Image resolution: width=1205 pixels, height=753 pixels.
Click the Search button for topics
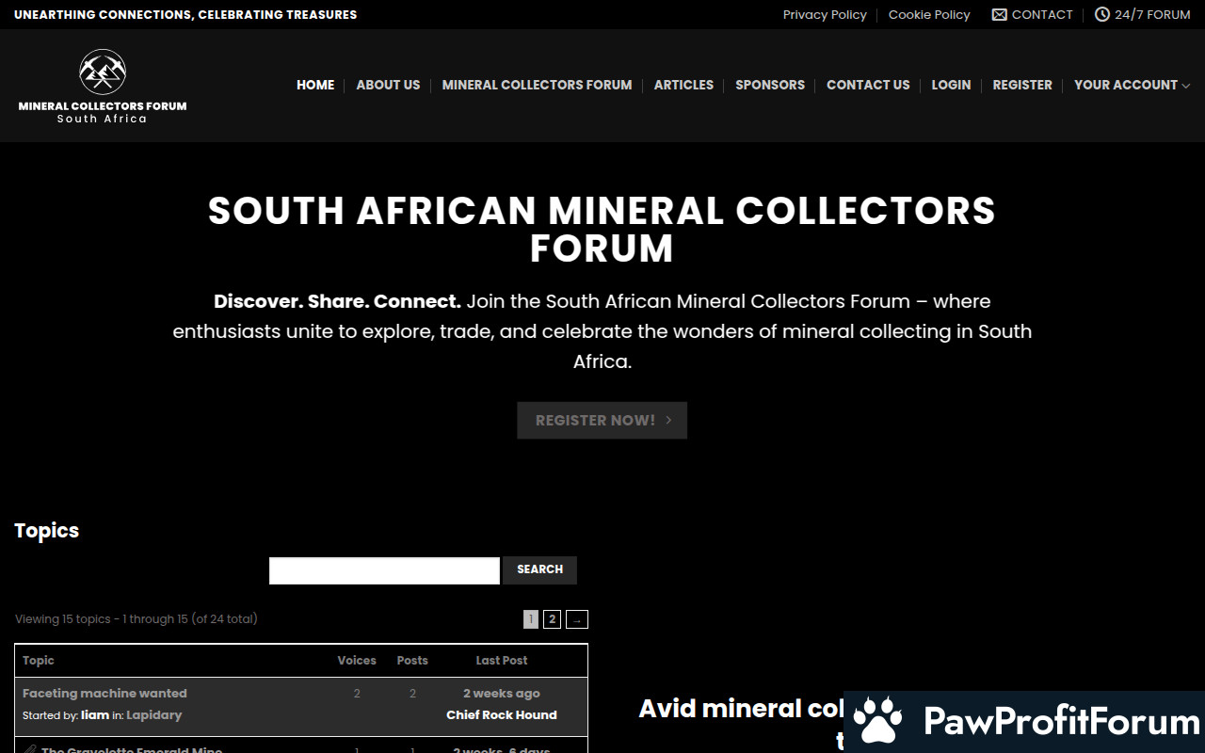[x=539, y=569]
